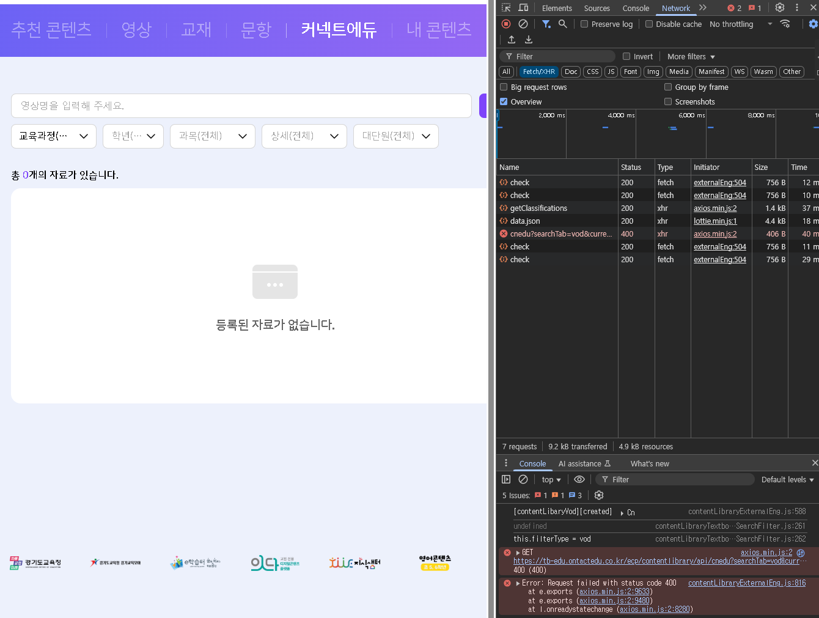The image size is (819, 618).
Task: Select the Doc request type filter
Action: click(571, 72)
